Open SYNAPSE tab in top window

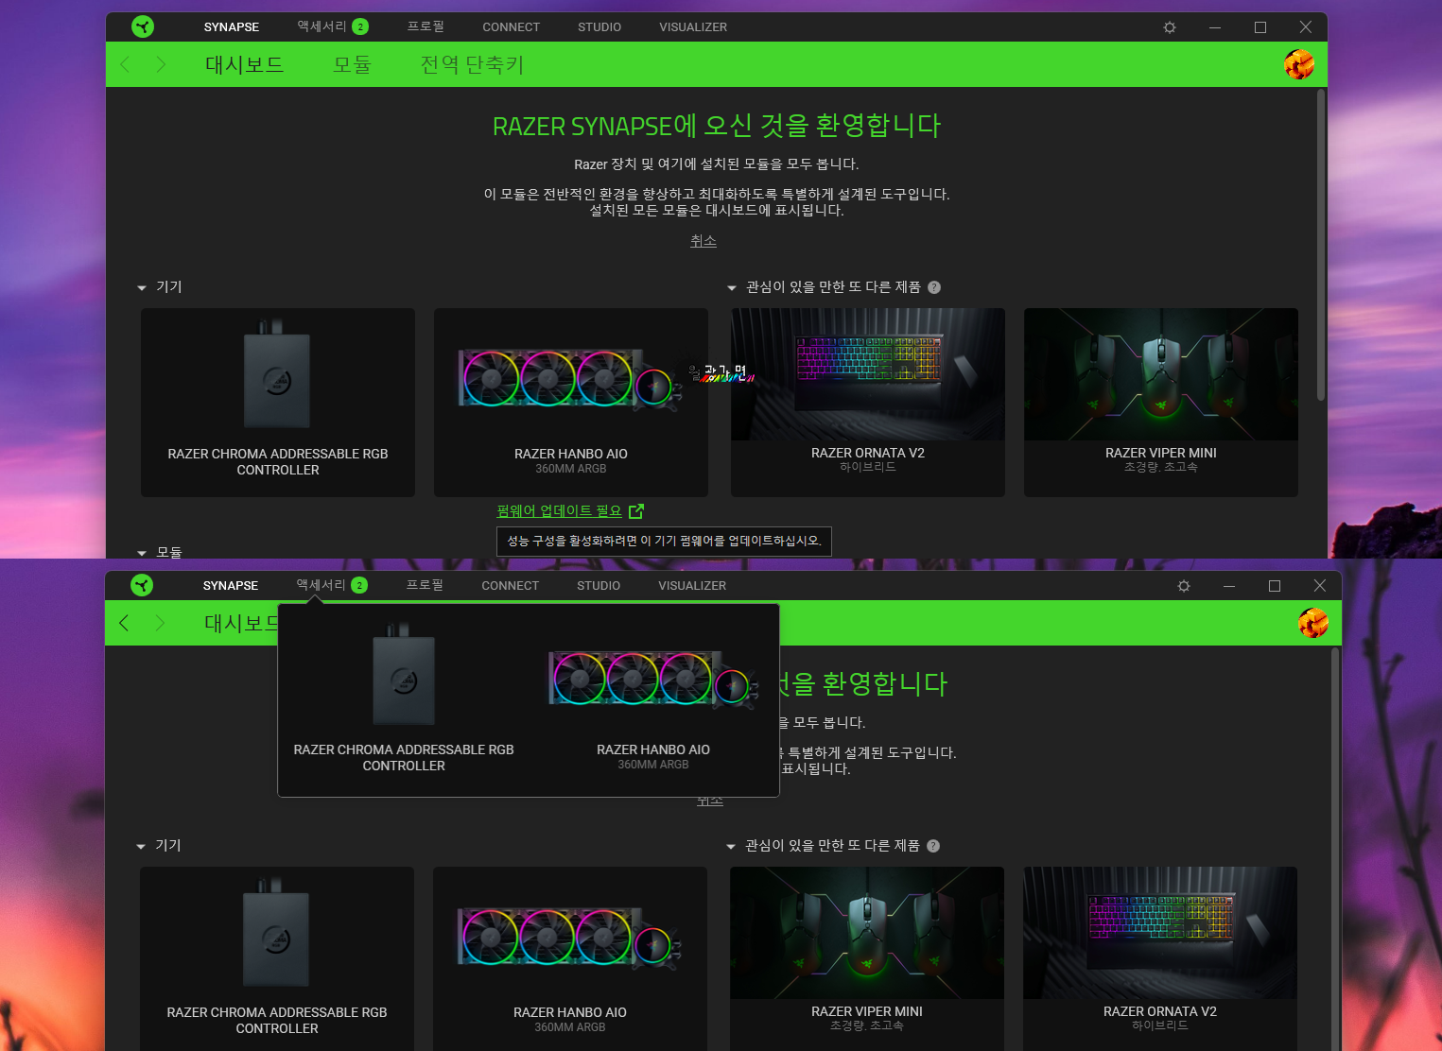(x=232, y=27)
